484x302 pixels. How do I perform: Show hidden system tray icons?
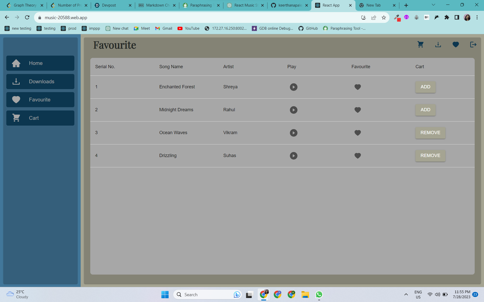coord(406,294)
